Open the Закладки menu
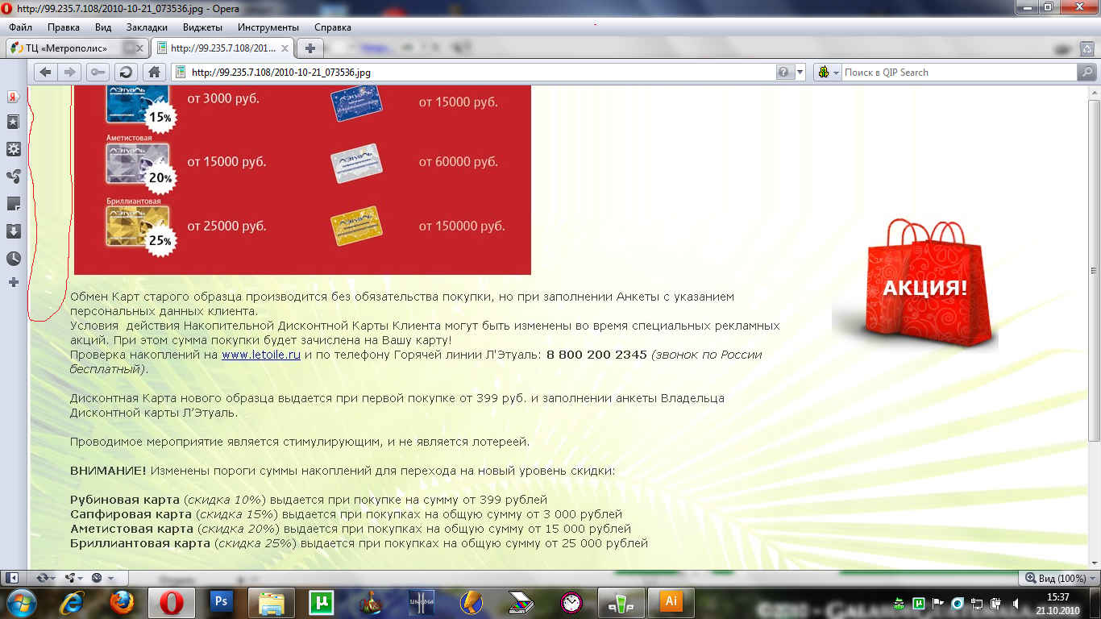 147,27
